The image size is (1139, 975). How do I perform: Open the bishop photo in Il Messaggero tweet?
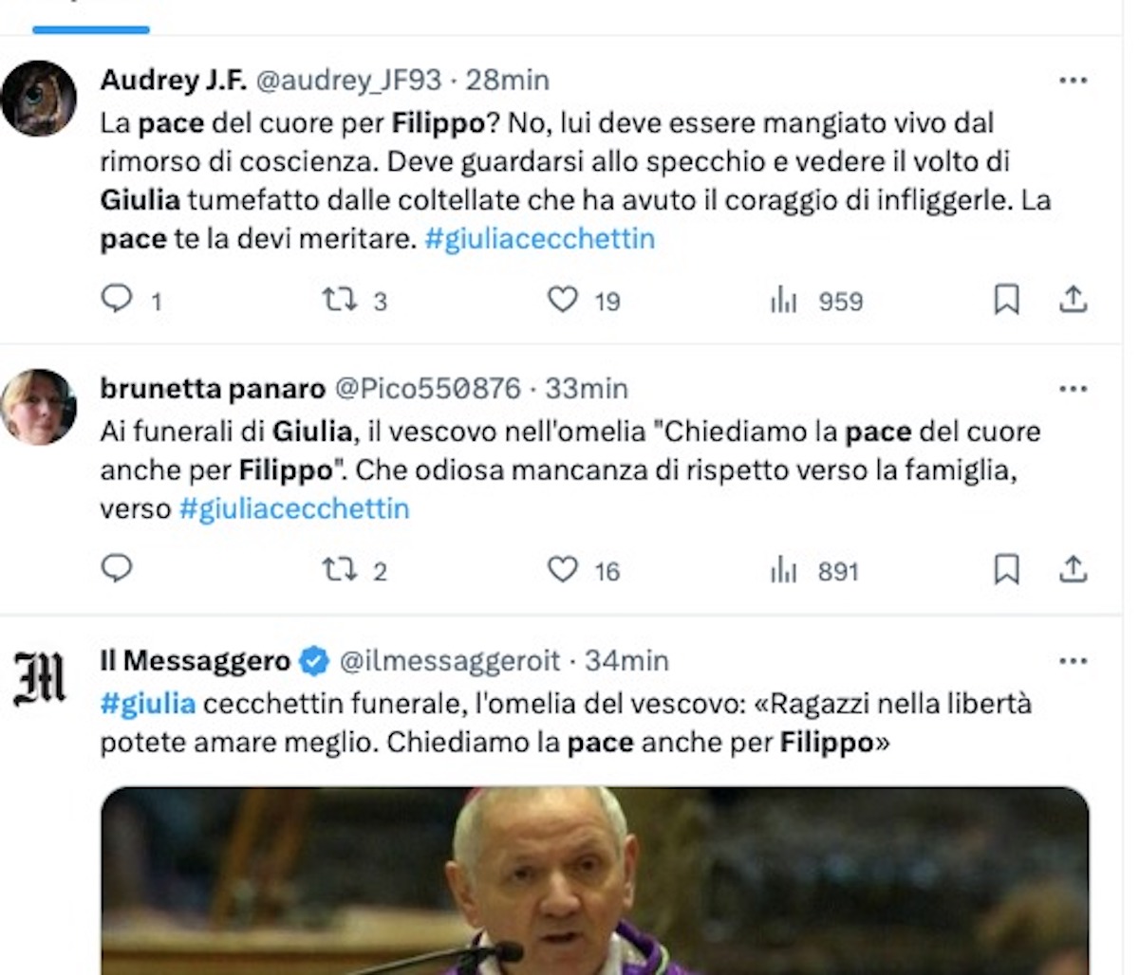[594, 880]
